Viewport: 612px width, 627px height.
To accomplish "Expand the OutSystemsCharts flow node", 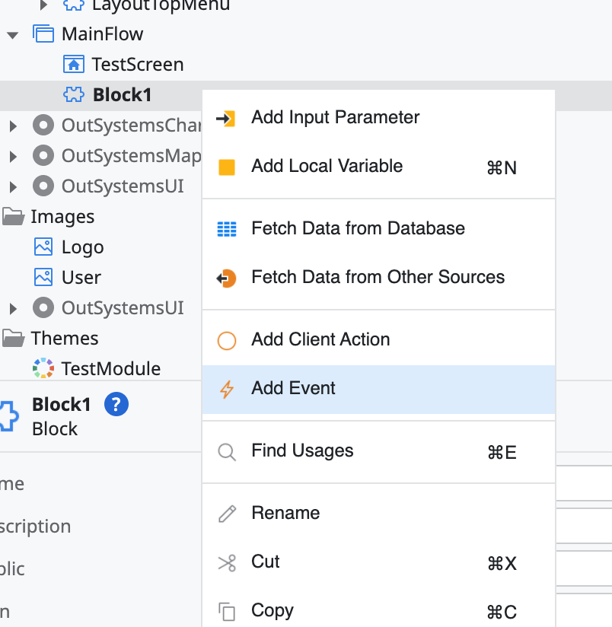I will 13,126.
